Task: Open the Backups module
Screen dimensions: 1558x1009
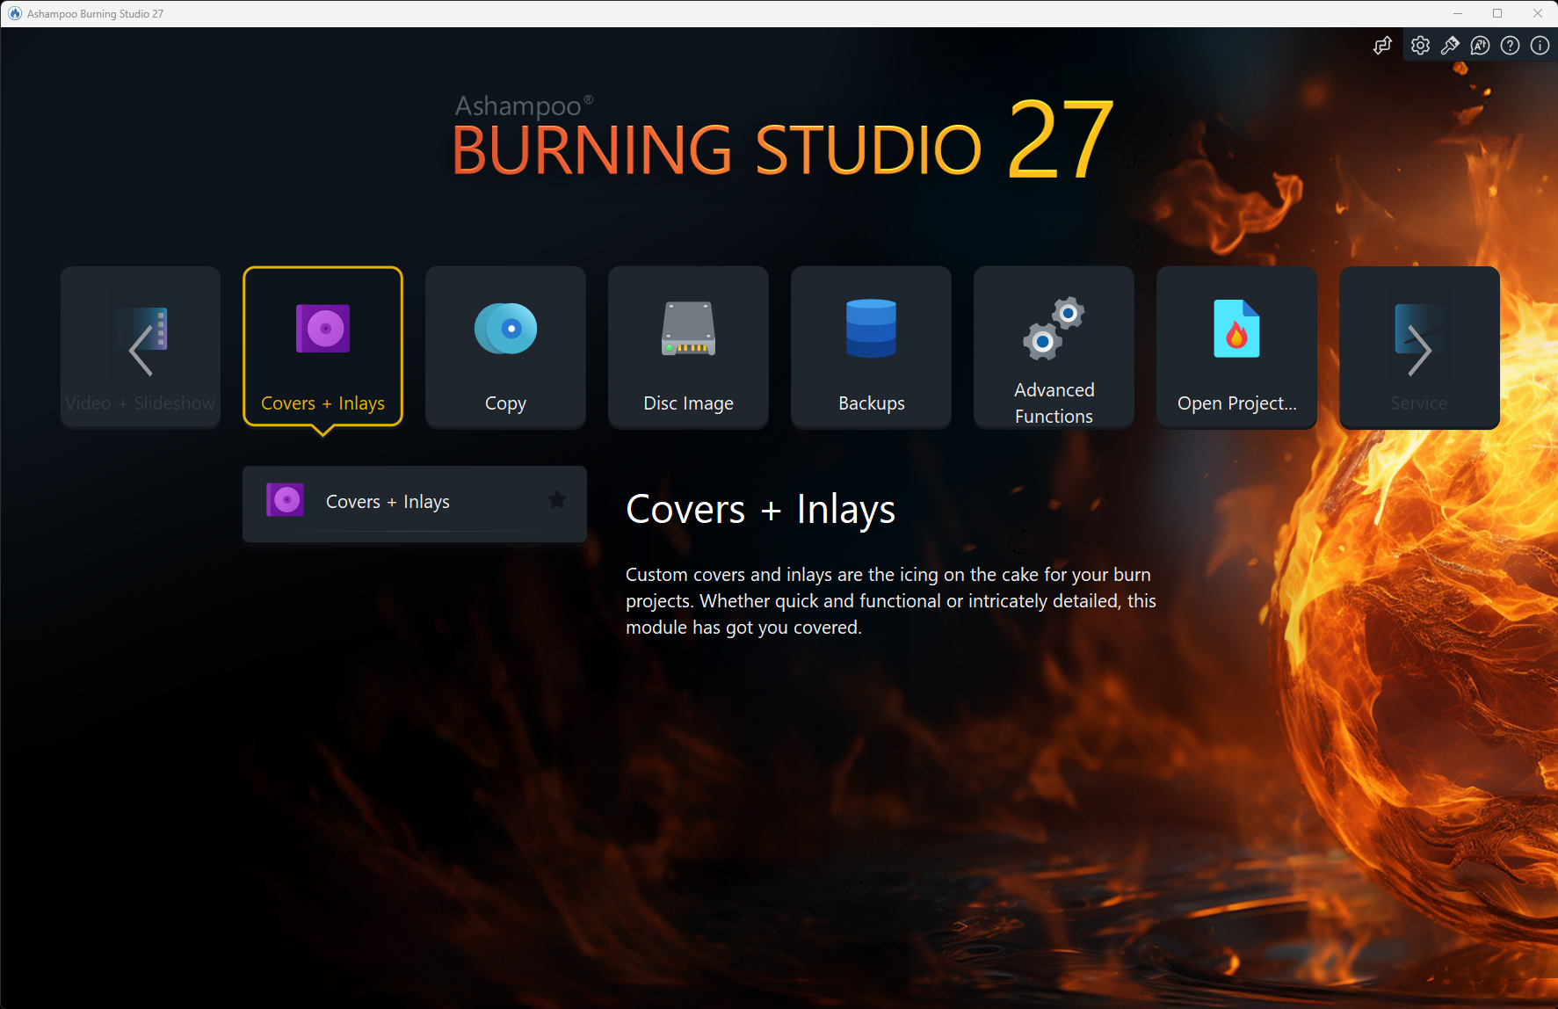Action: click(x=871, y=347)
